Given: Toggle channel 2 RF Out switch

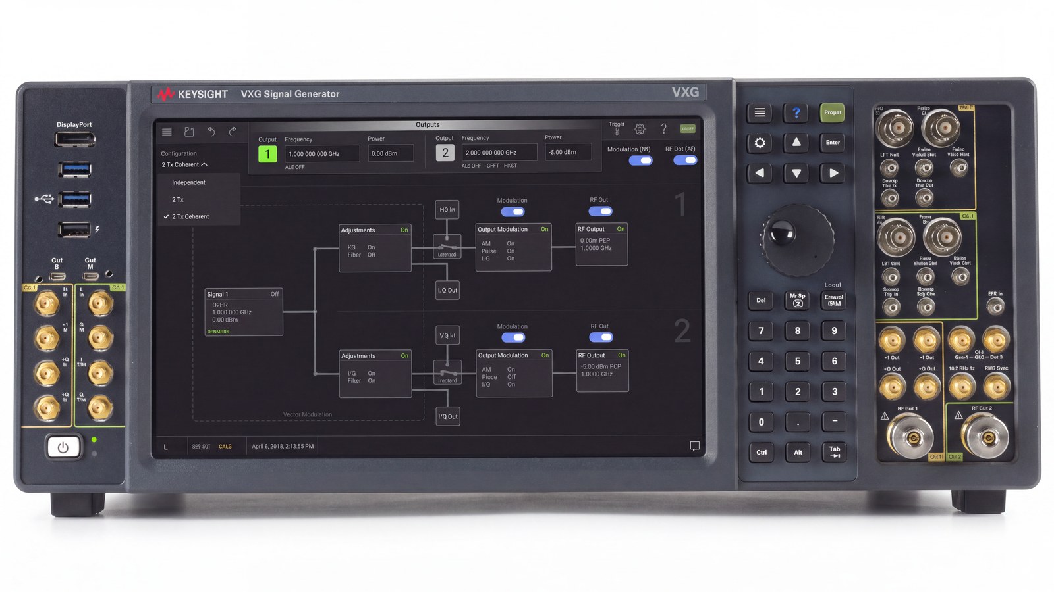Looking at the screenshot, I should (x=601, y=337).
